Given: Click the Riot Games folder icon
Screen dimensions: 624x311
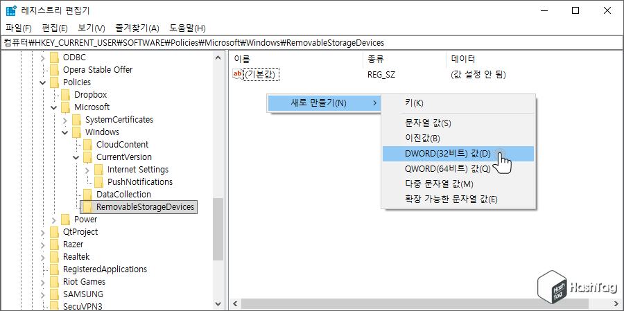Looking at the screenshot, I should click(54, 282).
